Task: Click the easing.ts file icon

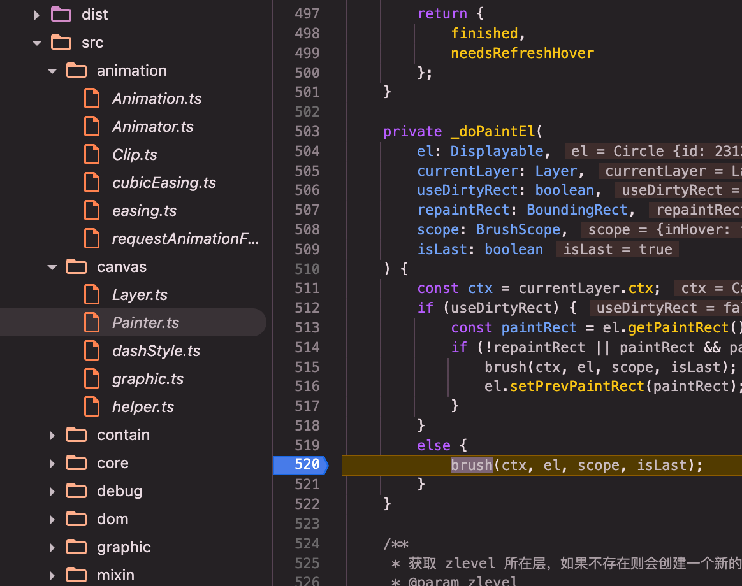Action: click(92, 211)
